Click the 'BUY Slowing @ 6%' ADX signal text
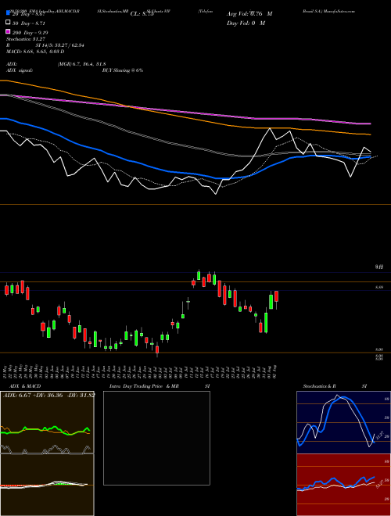 point(123,70)
